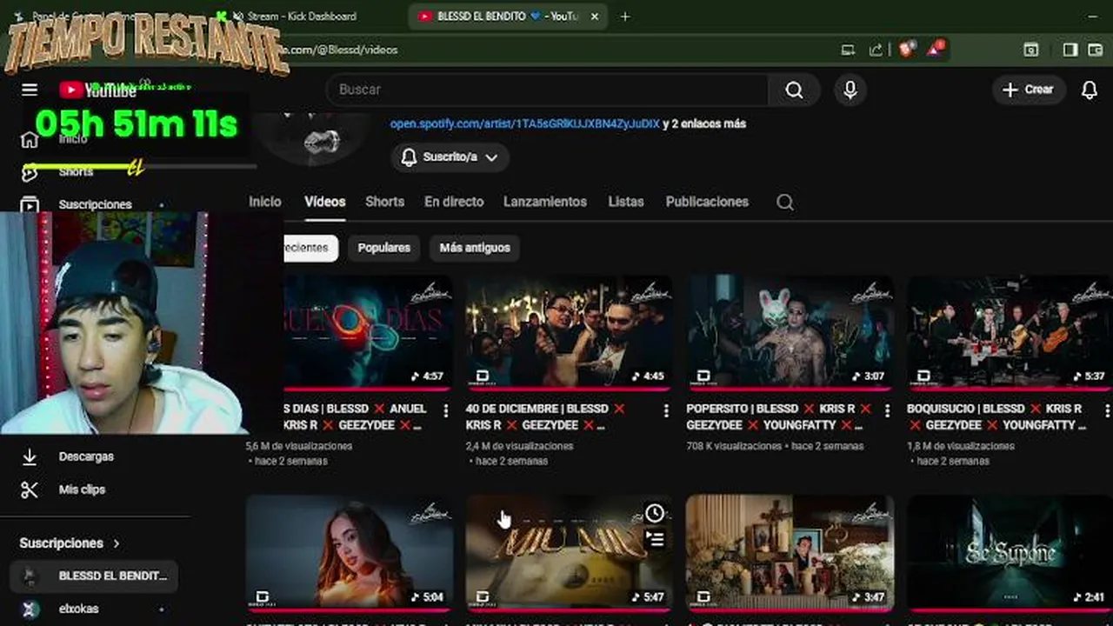1113x626 pixels.
Task: Select the Populares filter chip
Action: coord(383,248)
